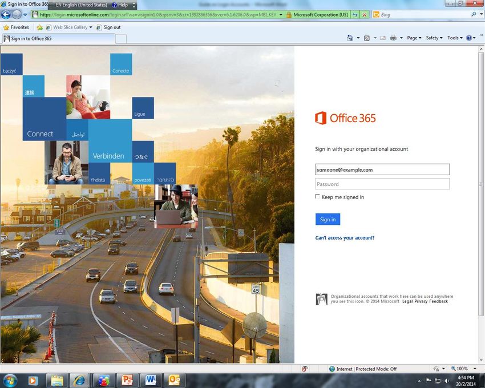Click the Office 365 logo
The height and width of the screenshot is (388, 485).
[x=345, y=118]
